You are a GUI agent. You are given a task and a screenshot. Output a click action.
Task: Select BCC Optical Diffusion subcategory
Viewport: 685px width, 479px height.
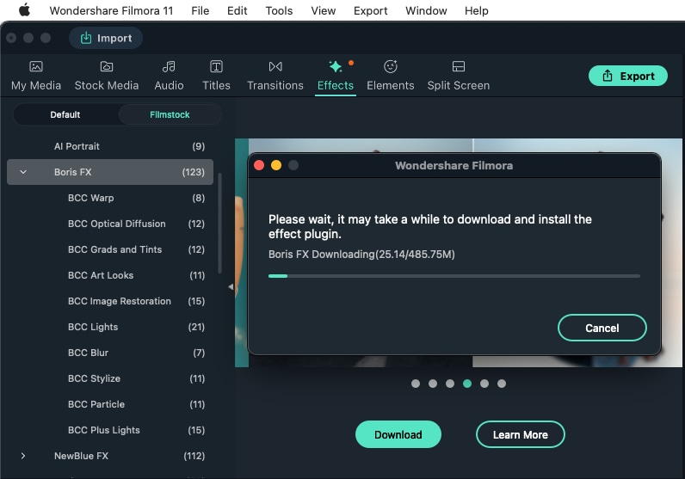pyautogui.click(x=110, y=224)
